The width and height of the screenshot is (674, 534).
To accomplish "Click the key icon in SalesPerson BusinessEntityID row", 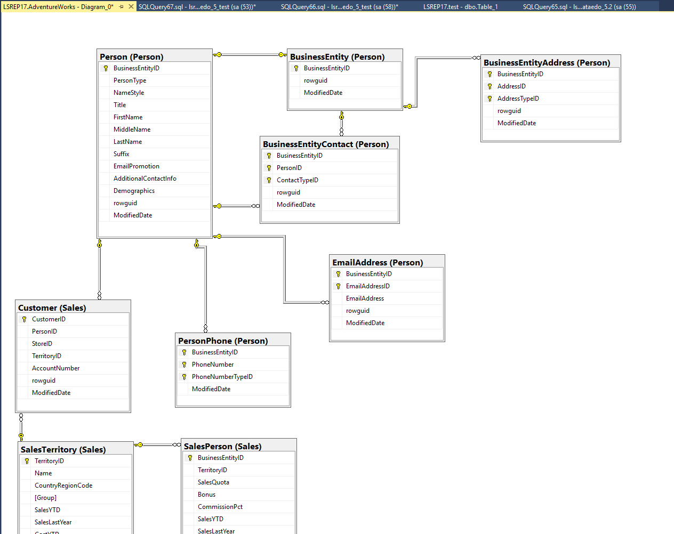I will tap(190, 458).
